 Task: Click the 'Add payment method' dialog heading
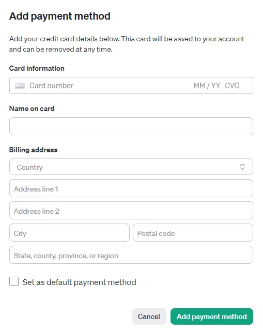pos(60,17)
